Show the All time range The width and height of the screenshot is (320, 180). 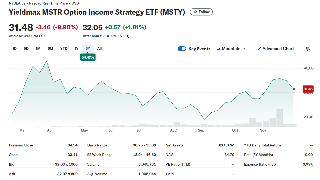[x=99, y=48]
